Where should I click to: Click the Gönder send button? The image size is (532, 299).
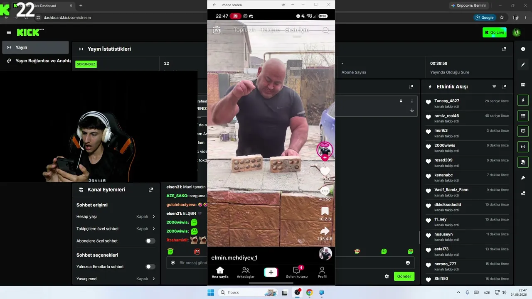[404, 276]
